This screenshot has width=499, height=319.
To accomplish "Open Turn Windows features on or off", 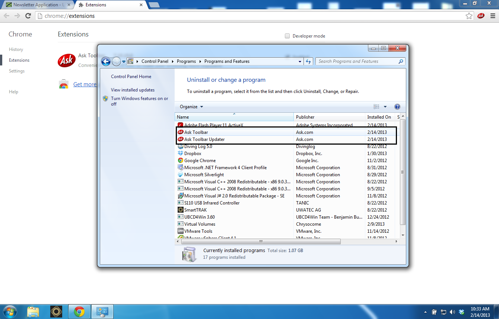I will [x=139, y=101].
